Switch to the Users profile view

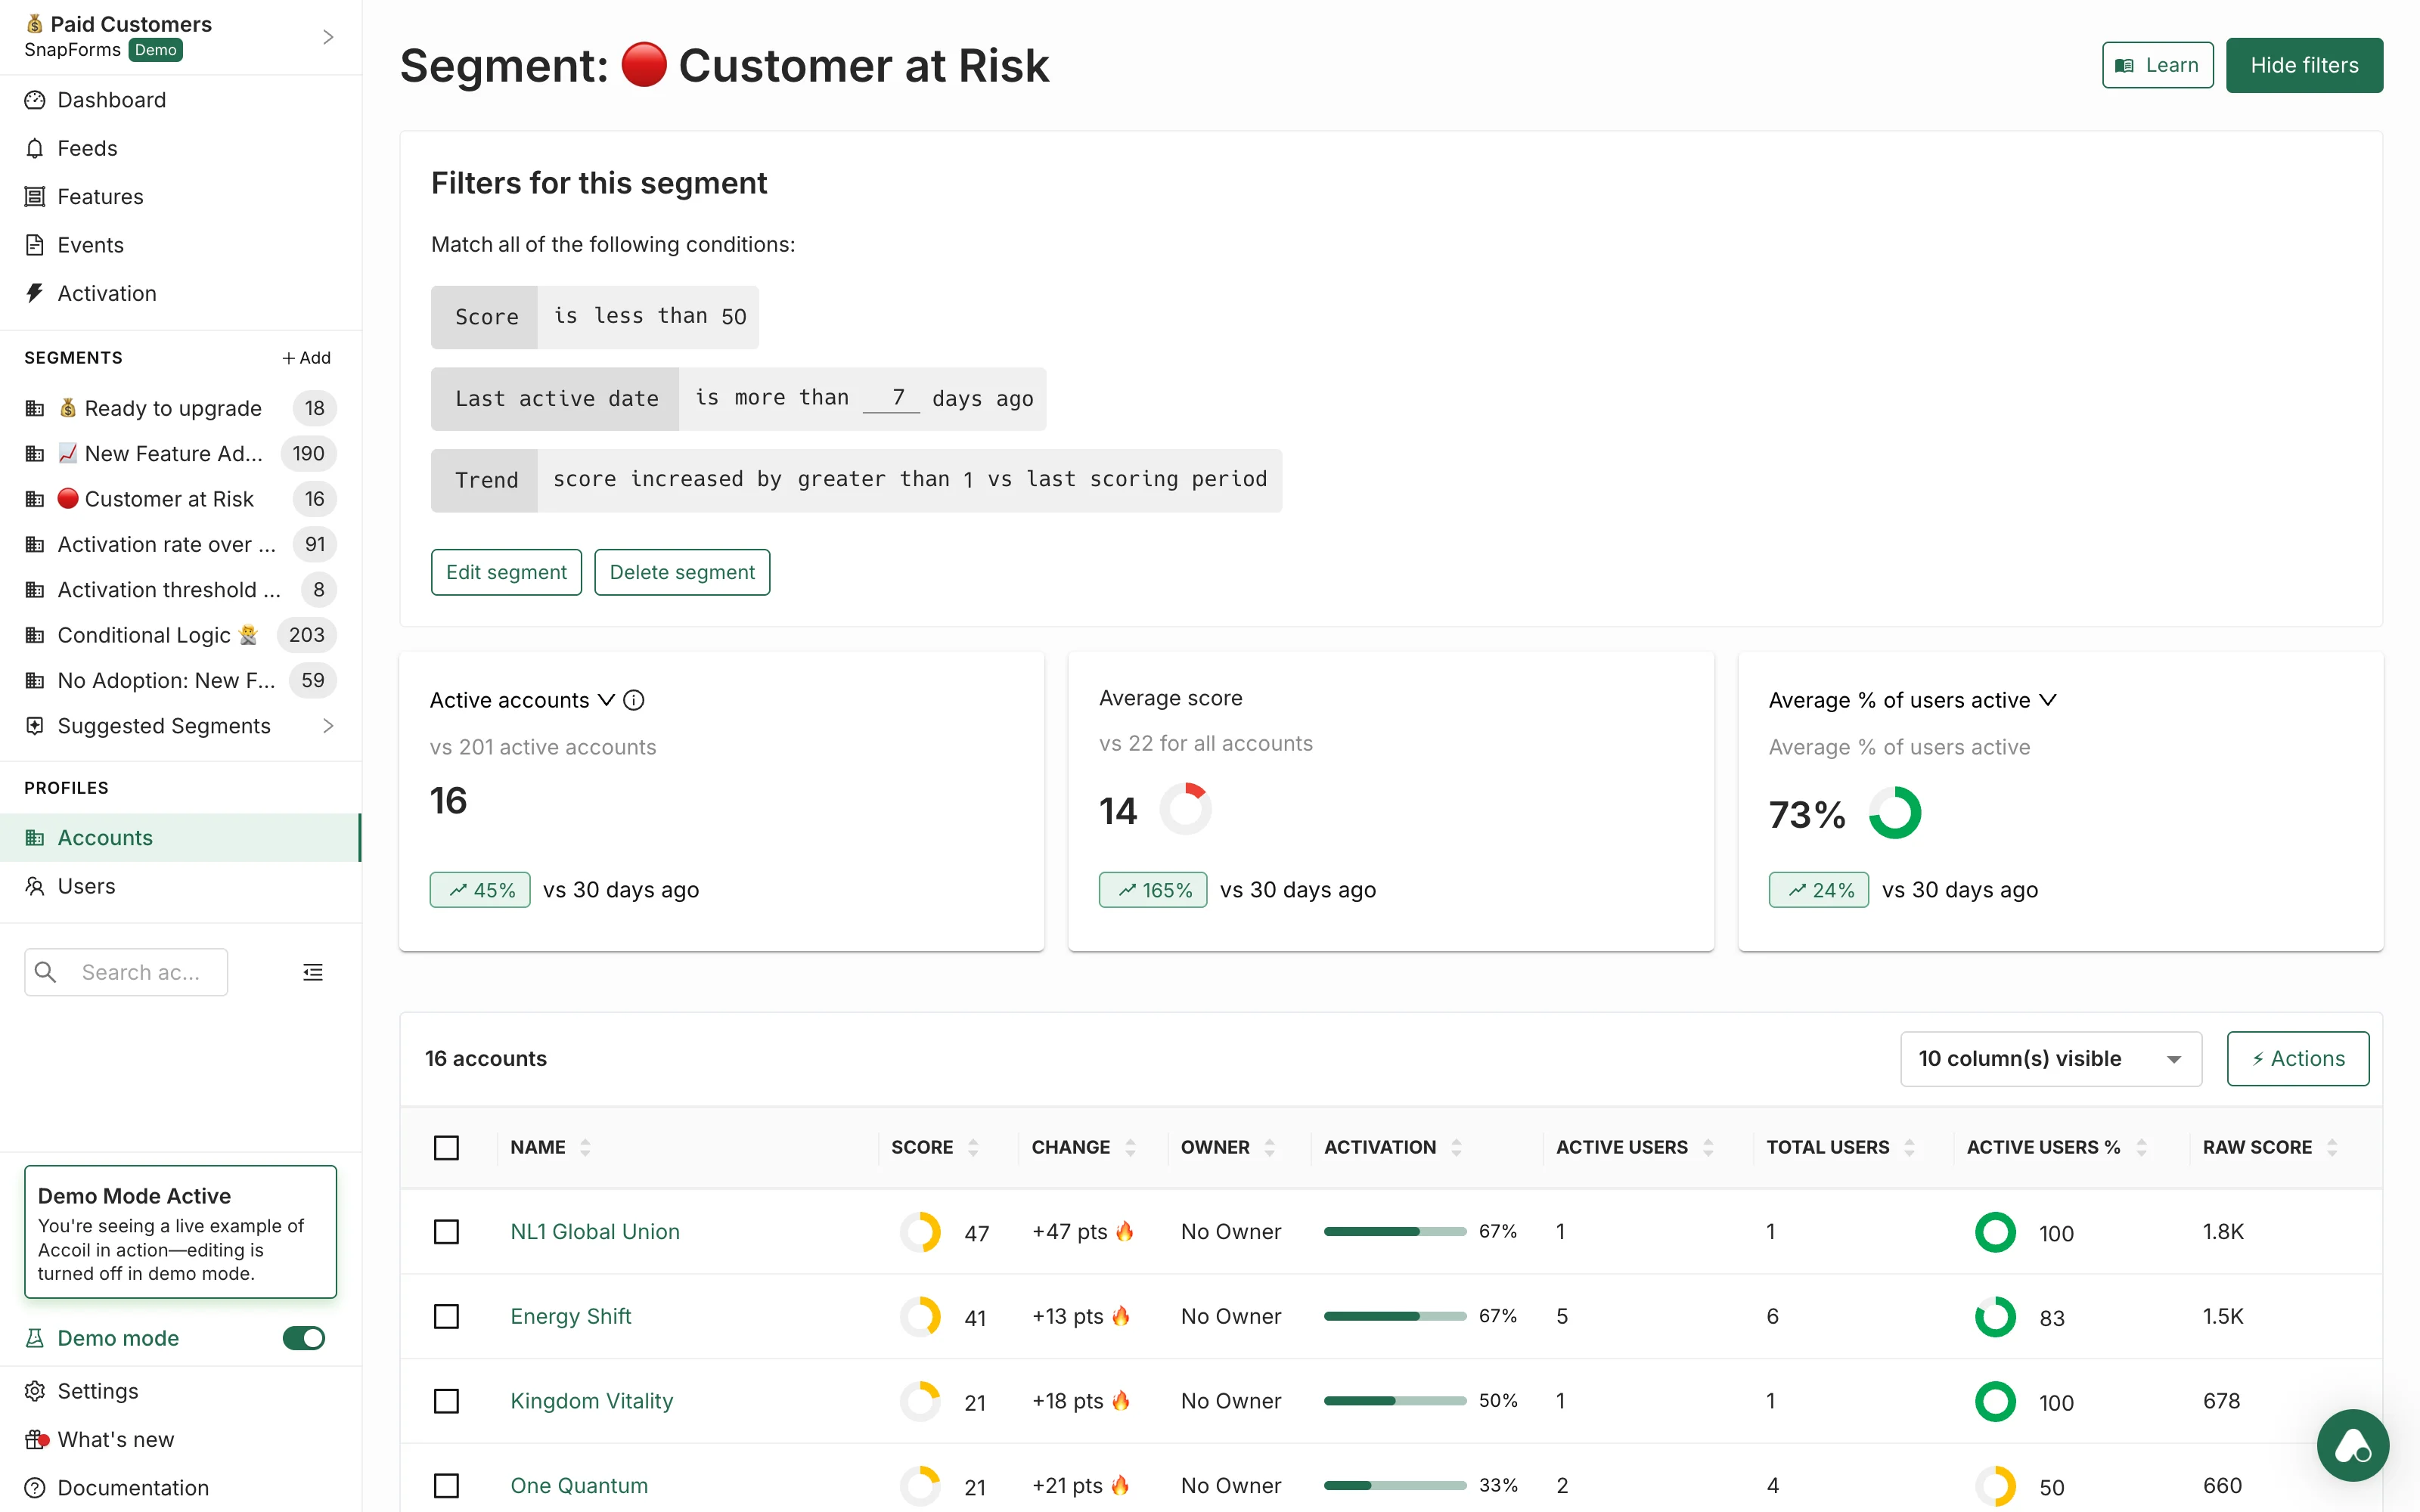point(87,886)
